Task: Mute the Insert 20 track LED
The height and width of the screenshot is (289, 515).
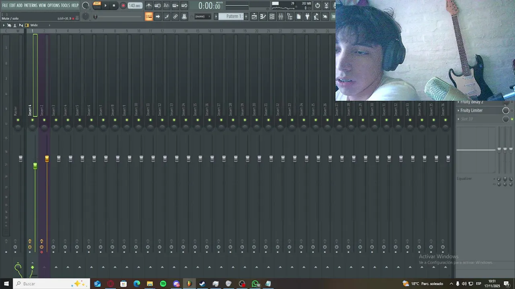Action: tap(256, 120)
